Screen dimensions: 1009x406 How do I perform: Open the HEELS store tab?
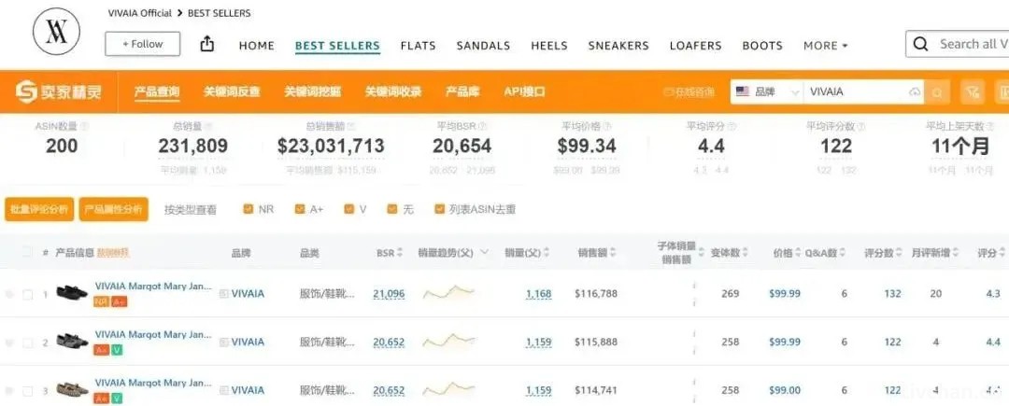(549, 46)
